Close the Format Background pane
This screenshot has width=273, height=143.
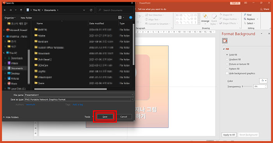click(x=269, y=34)
